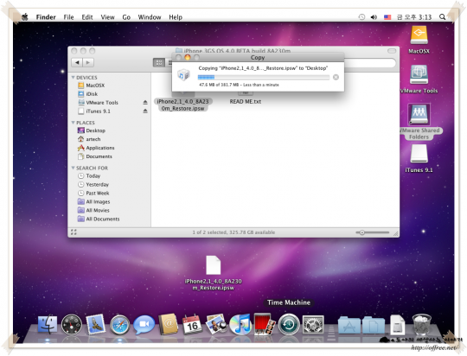The image size is (467, 356).
Task: Open Applications folder stack in Dock
Action: (x=349, y=325)
